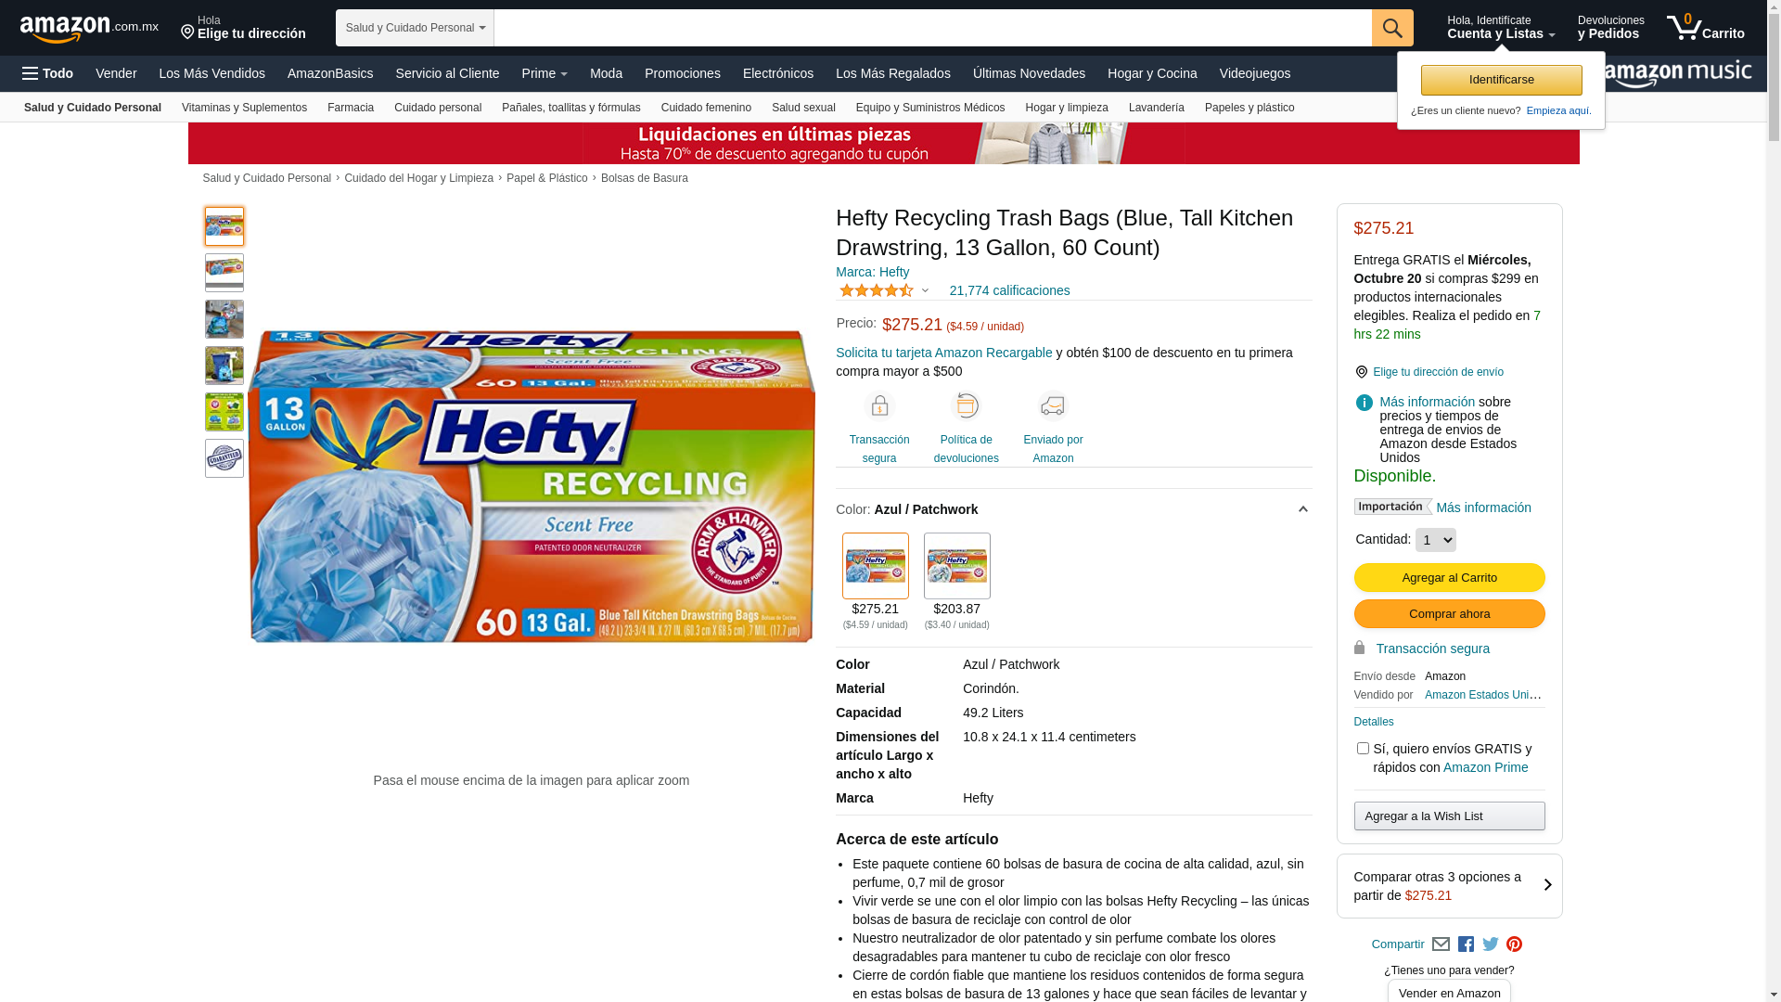Click Comprar ahora button
The image size is (1781, 1002).
coord(1449,614)
